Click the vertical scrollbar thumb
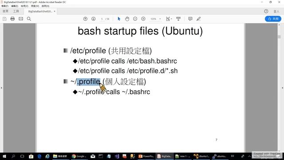This screenshot has height=160, width=284. tap(279, 36)
